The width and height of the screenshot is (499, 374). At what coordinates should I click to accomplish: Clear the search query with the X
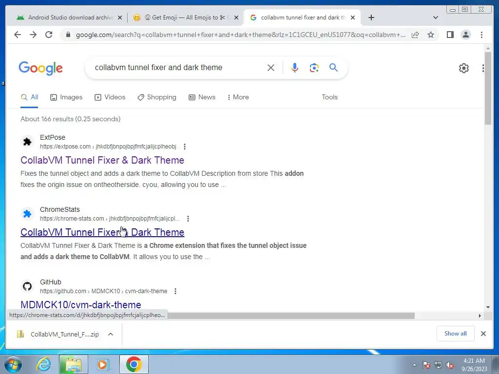[x=271, y=68]
